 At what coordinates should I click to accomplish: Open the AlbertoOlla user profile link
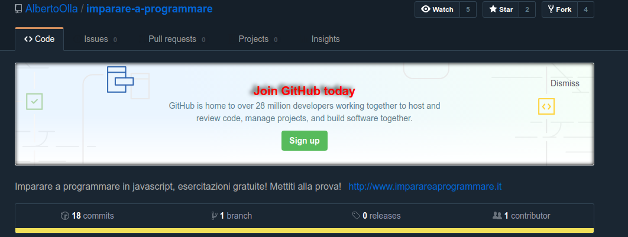(x=51, y=8)
